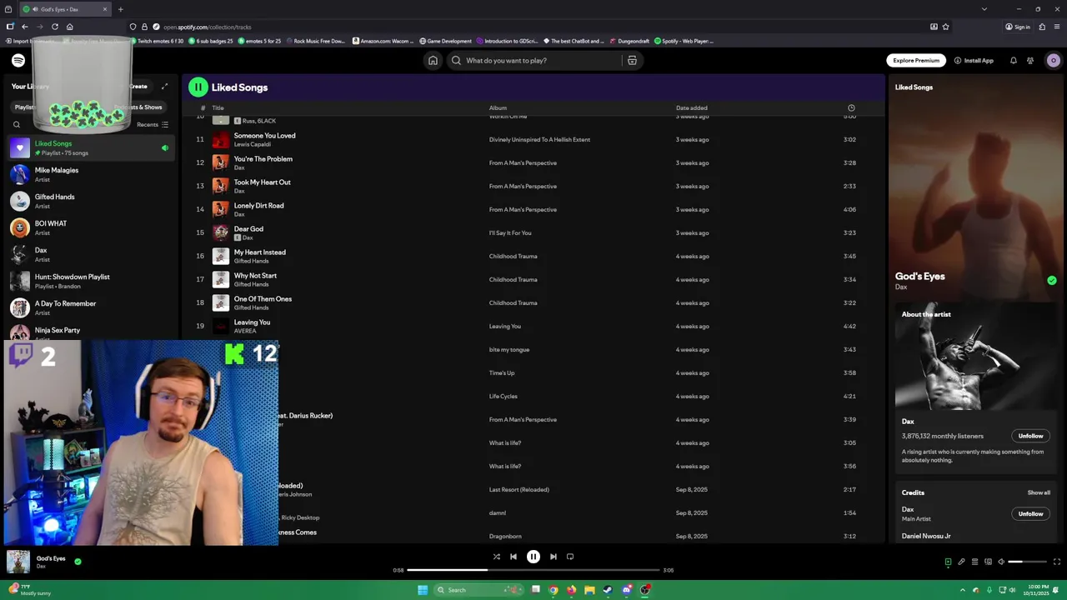Open the album Childhood Trauma on My Heart Instead row

tap(513, 256)
